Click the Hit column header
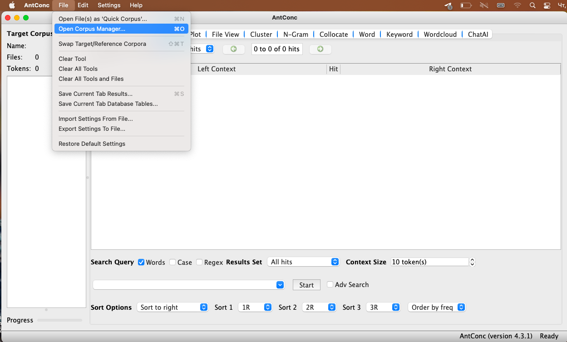 pyautogui.click(x=334, y=69)
